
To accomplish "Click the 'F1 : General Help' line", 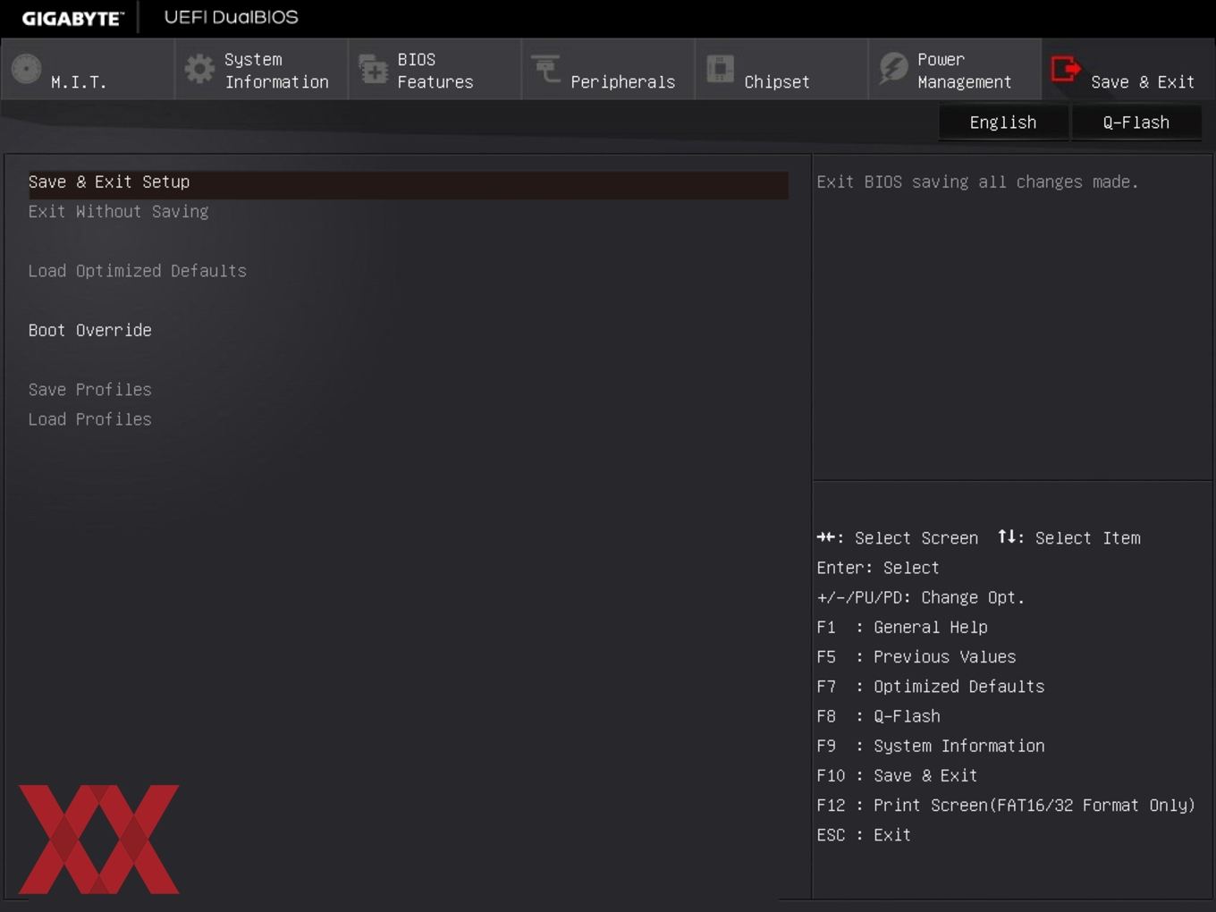I will point(902,628).
